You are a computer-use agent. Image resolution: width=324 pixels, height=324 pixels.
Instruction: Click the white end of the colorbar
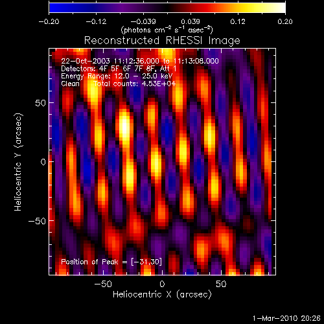(x=282, y=8)
